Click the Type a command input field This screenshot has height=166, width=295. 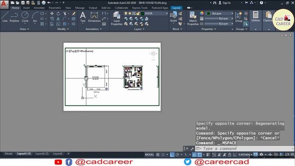244,148
